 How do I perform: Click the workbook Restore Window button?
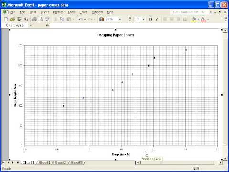coord(220,12)
